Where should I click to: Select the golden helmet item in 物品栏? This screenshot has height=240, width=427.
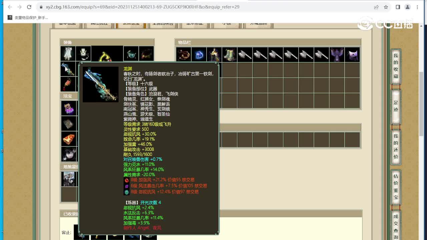pos(214,54)
